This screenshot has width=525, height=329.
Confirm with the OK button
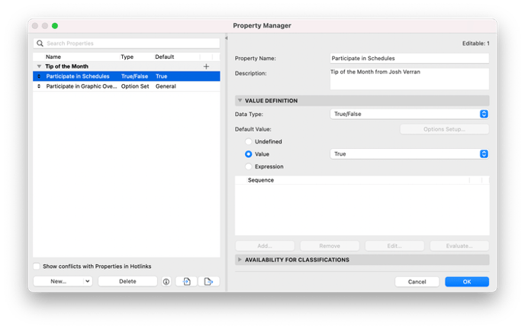pyautogui.click(x=467, y=282)
